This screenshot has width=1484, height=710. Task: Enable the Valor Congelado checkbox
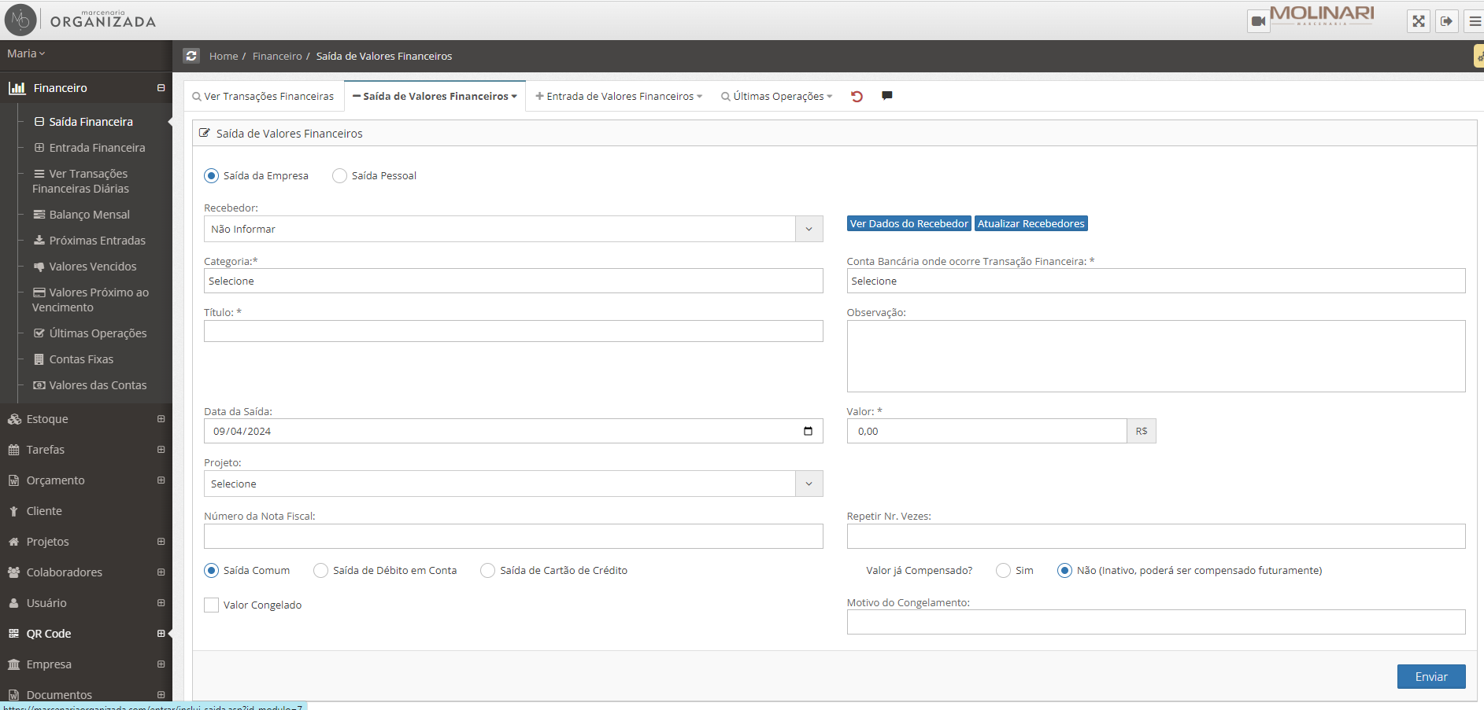[x=211, y=605]
